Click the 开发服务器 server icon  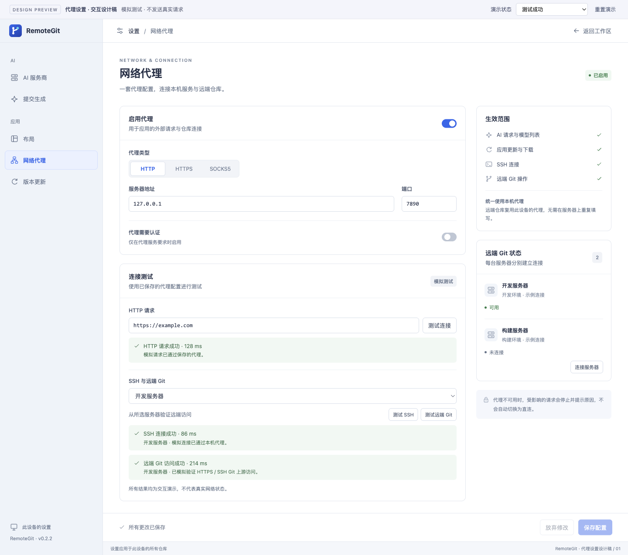click(x=491, y=290)
